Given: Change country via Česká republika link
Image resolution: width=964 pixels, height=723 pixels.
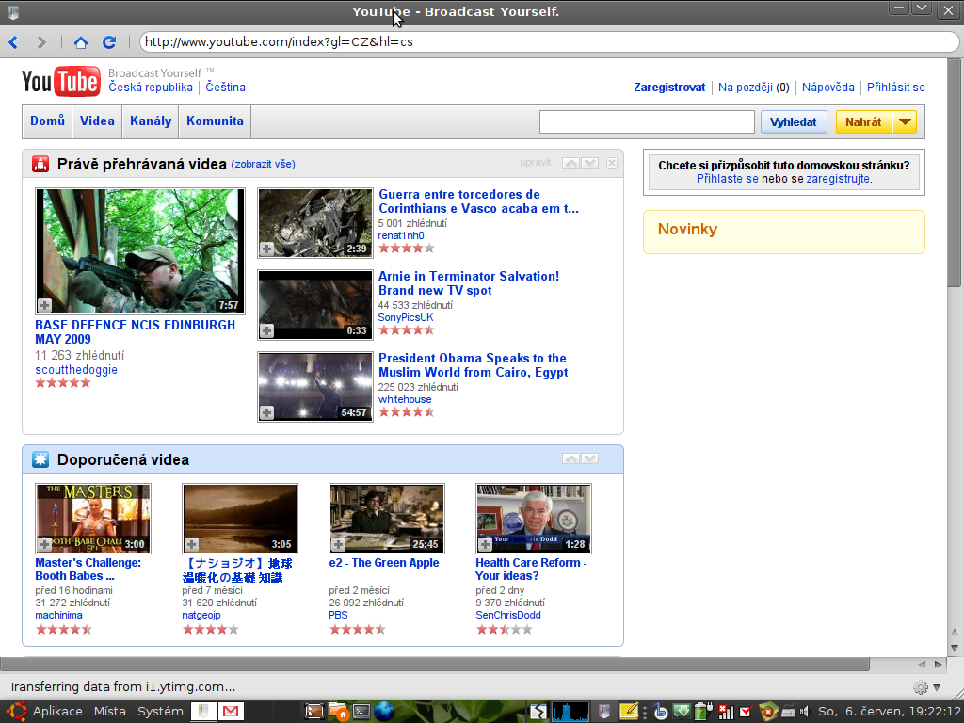Looking at the screenshot, I should pos(151,88).
